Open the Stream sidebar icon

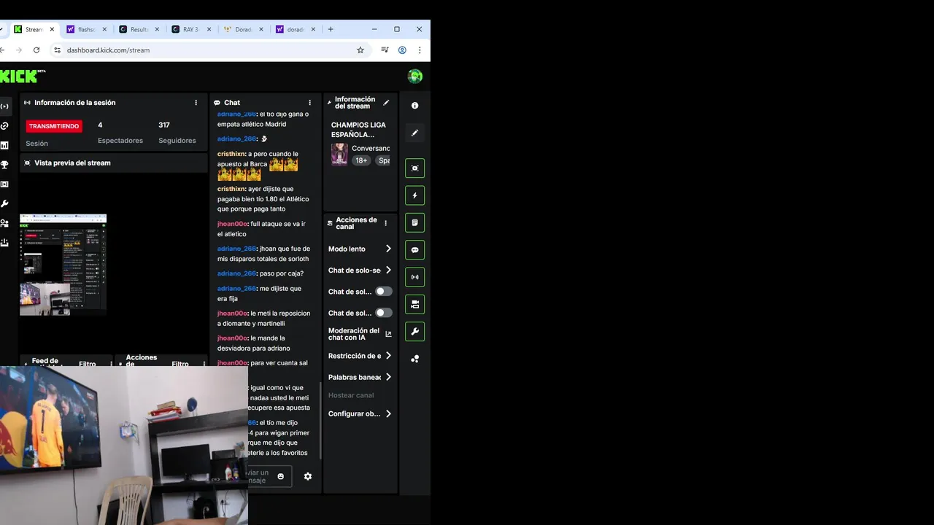point(4,106)
